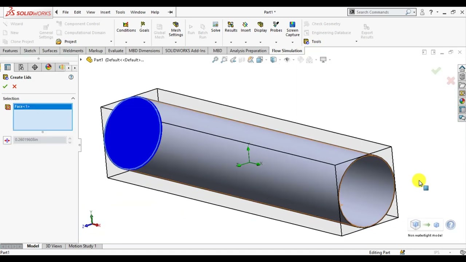
Task: Open the DisplayManager color sphere tab
Action: coord(48,67)
